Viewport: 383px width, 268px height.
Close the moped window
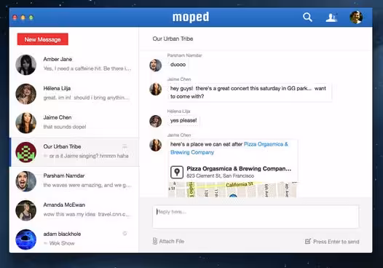[15, 17]
